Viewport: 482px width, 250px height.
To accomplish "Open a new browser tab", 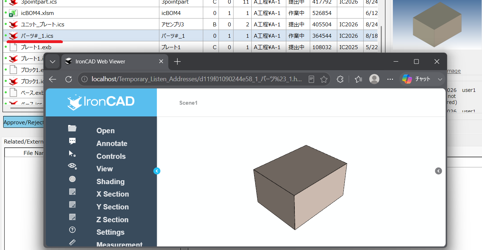I will click(x=177, y=62).
